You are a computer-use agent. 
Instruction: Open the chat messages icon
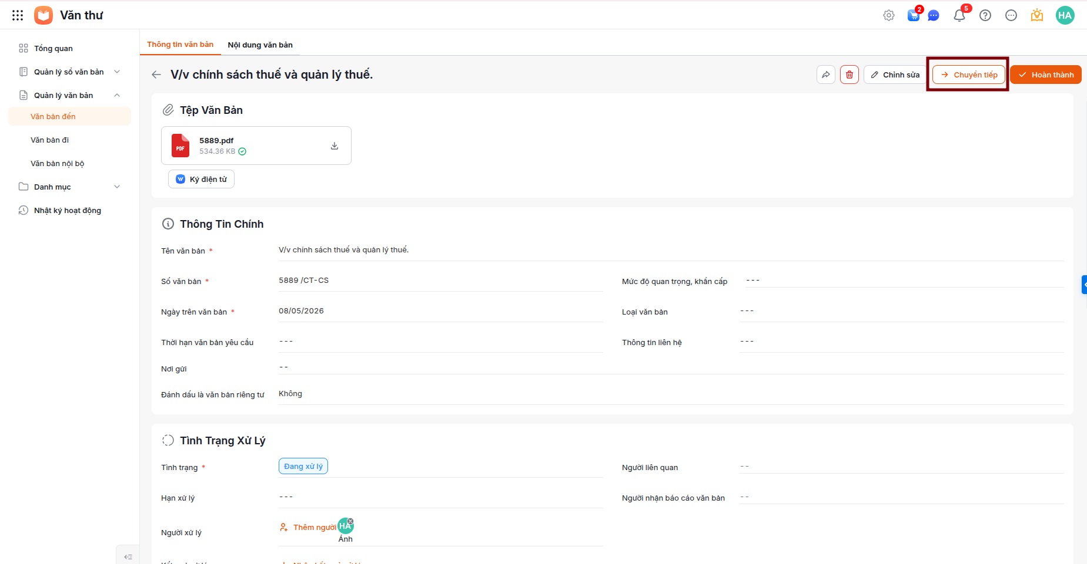tap(934, 15)
